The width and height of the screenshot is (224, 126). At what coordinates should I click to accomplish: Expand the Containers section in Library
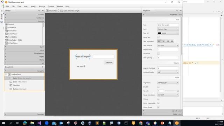pyautogui.click(x=24, y=18)
